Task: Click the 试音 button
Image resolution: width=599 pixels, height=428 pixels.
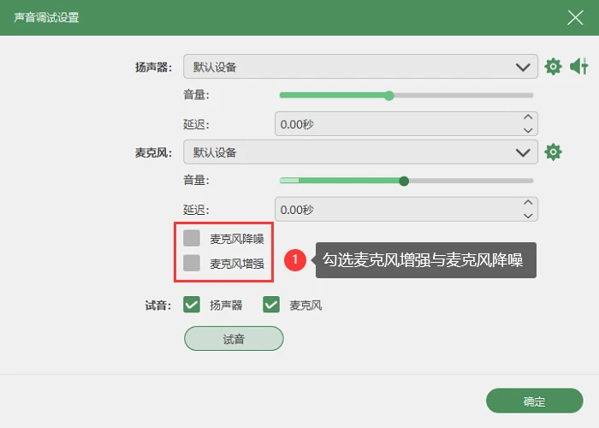Action: pos(234,339)
